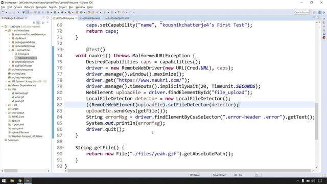The image size is (327, 184).
Task: Open the File menu
Action: [3, 7]
